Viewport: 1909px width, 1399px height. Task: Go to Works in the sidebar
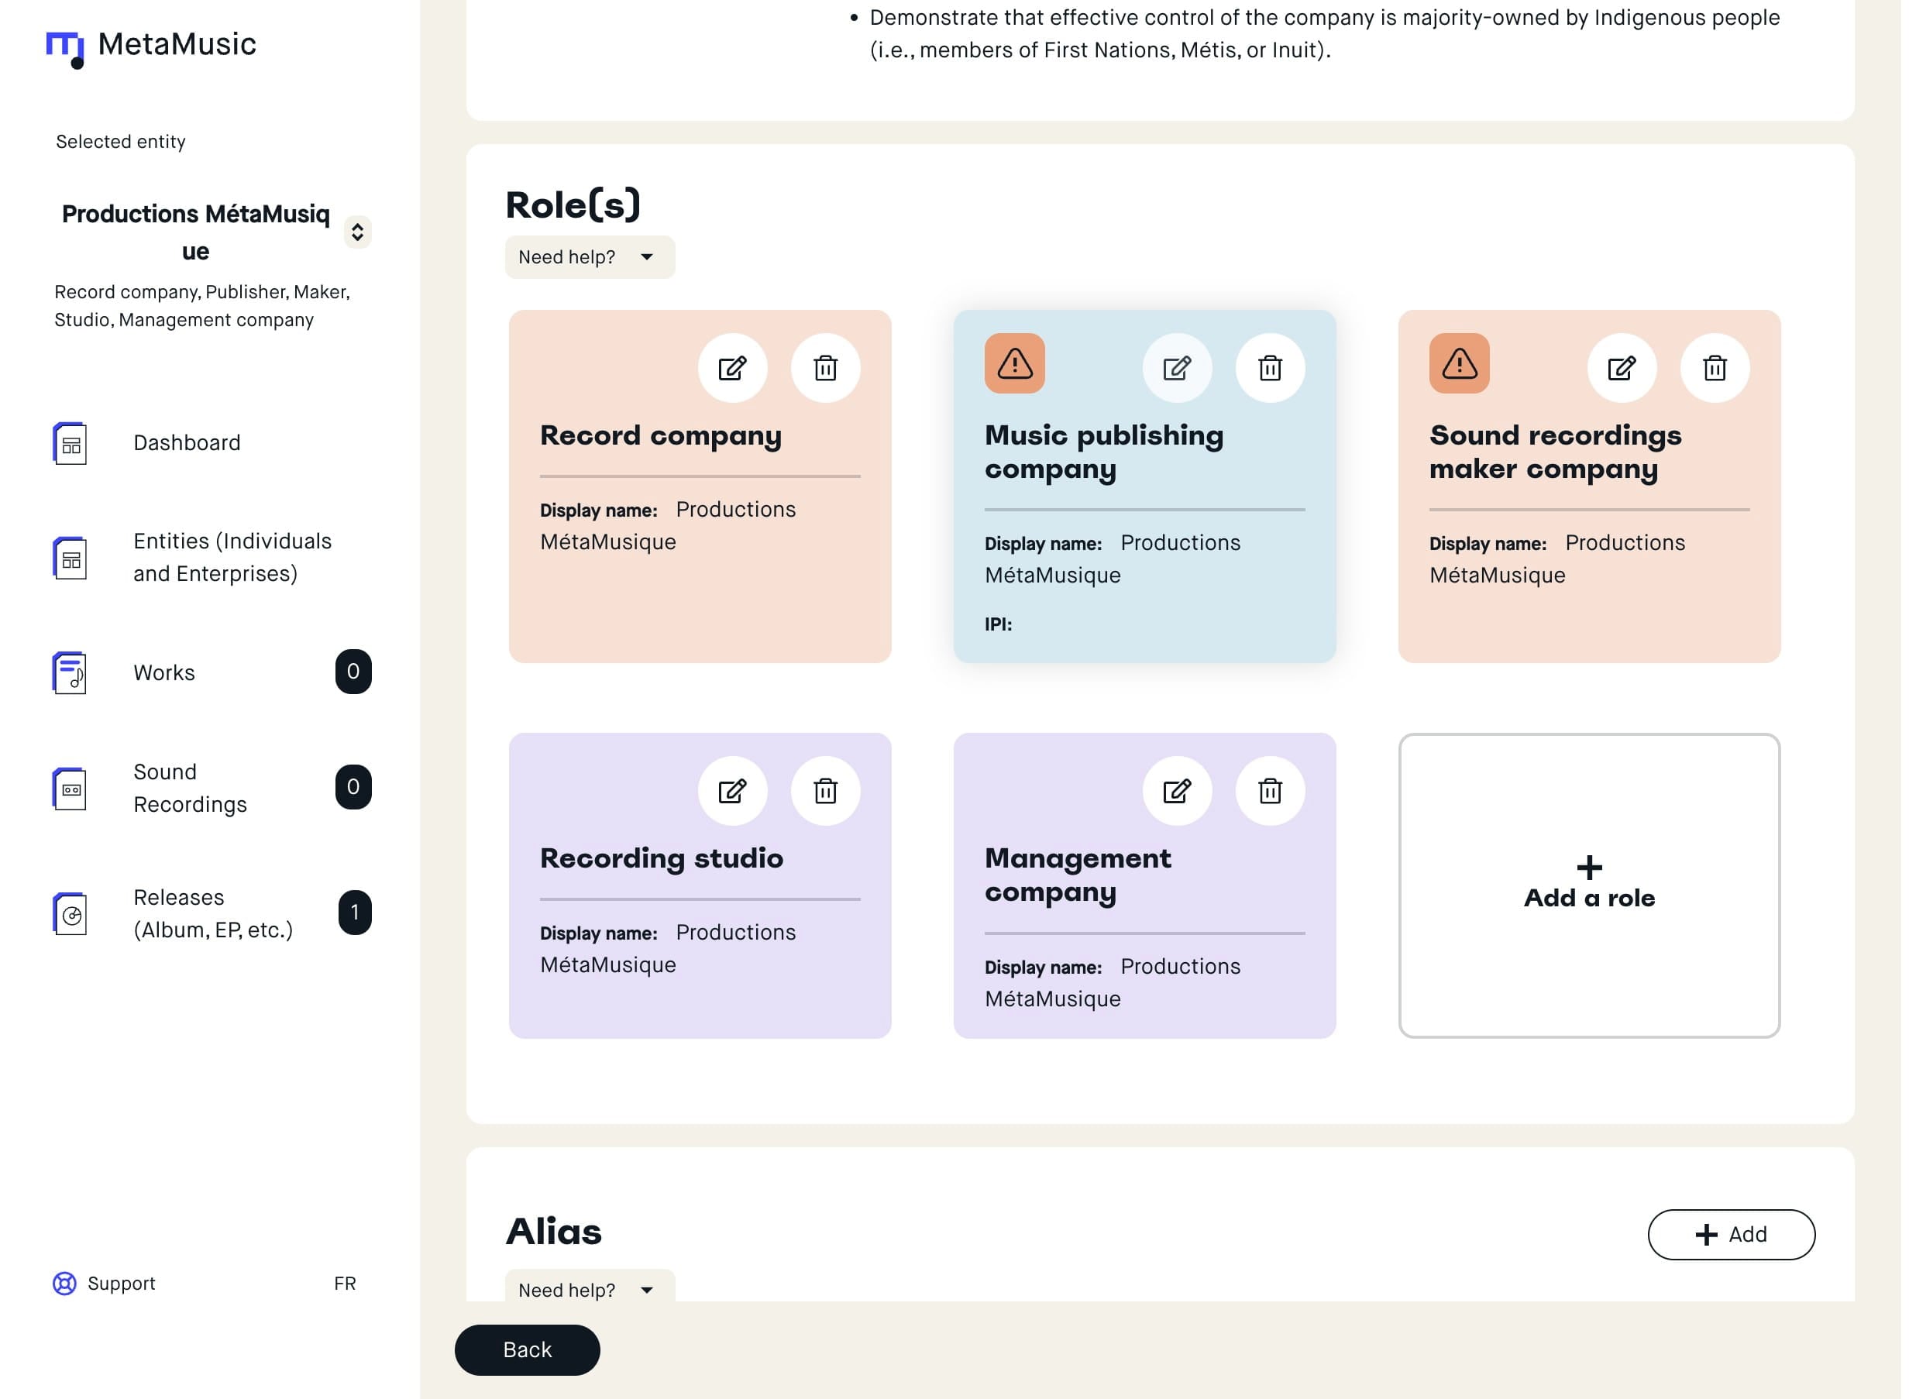click(x=164, y=672)
